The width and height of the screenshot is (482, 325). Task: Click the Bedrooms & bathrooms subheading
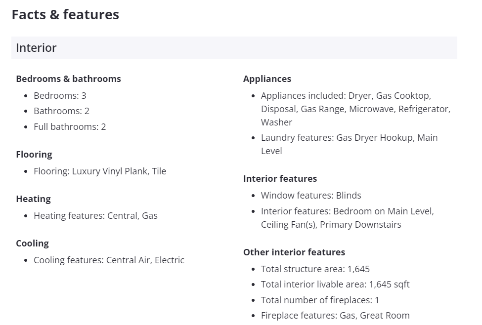(x=68, y=79)
